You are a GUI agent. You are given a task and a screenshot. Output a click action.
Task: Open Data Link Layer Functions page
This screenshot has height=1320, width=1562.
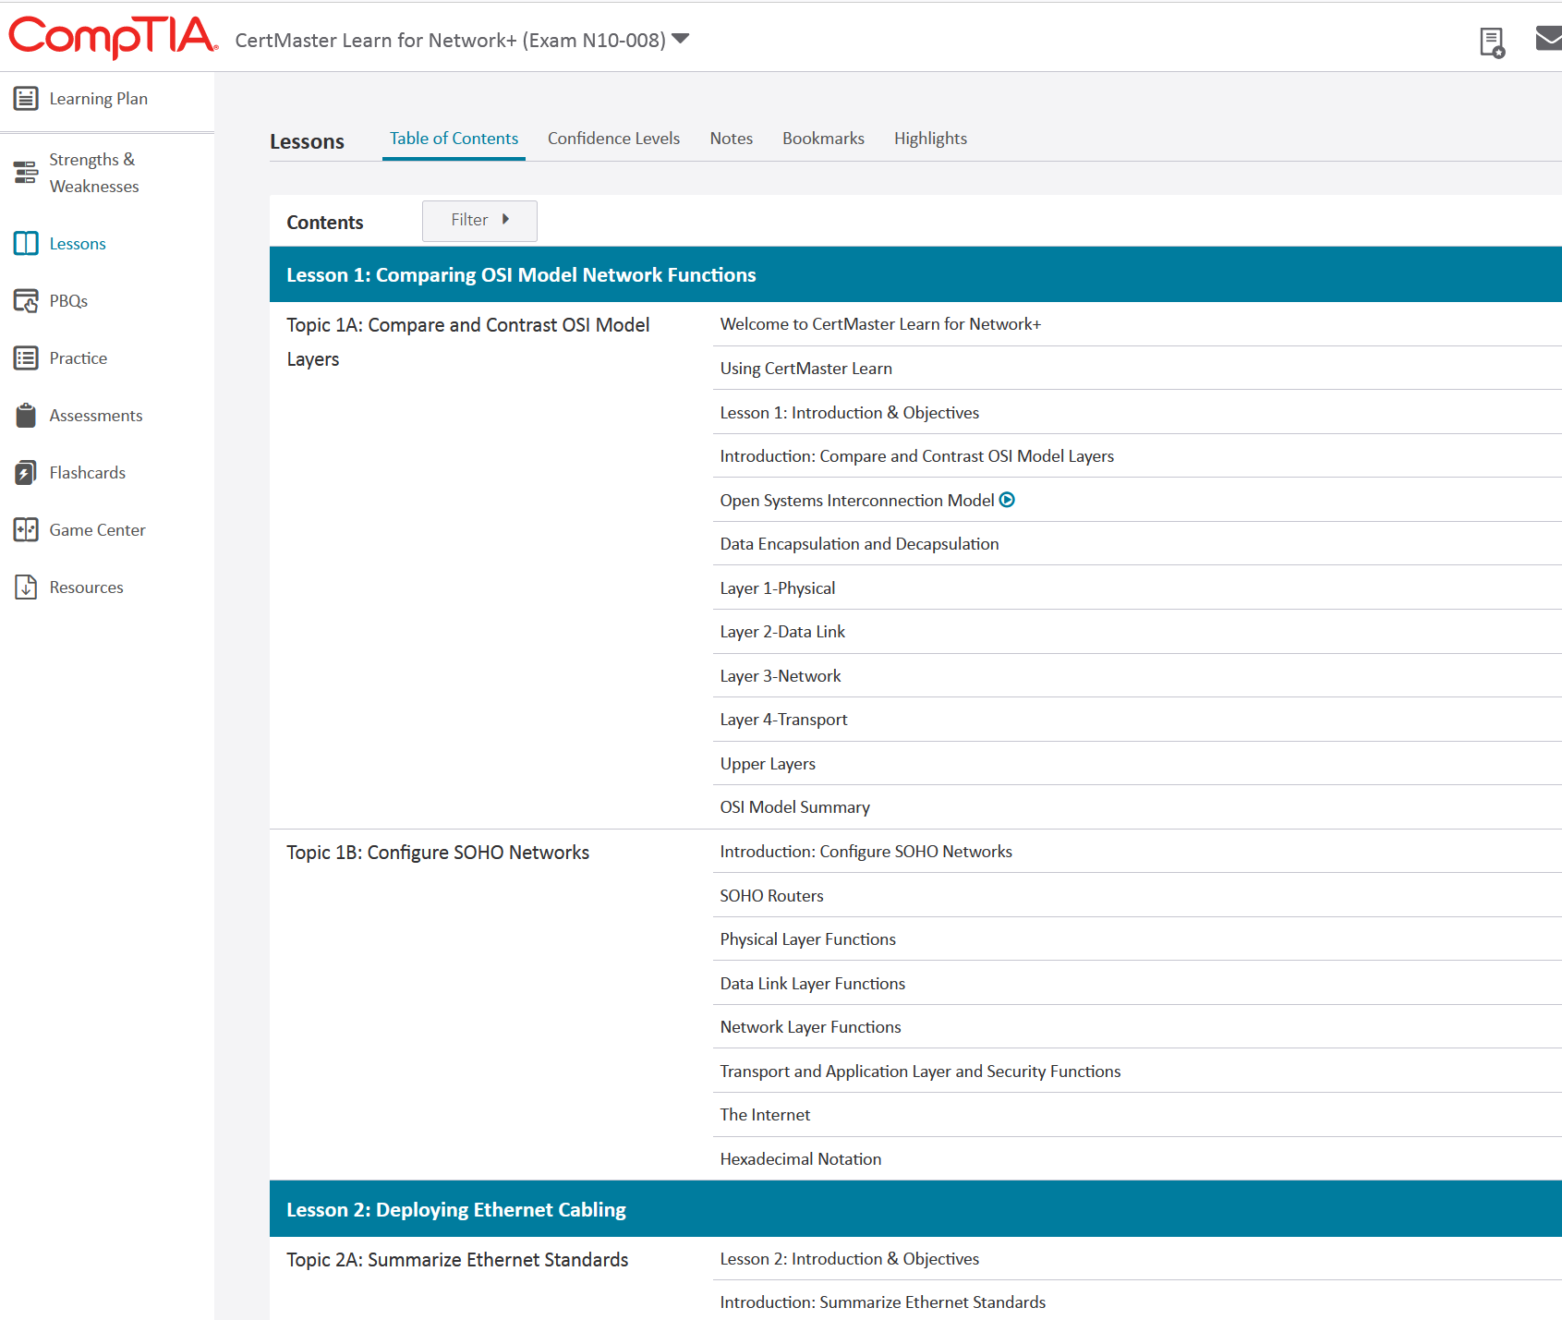pyautogui.click(x=812, y=984)
